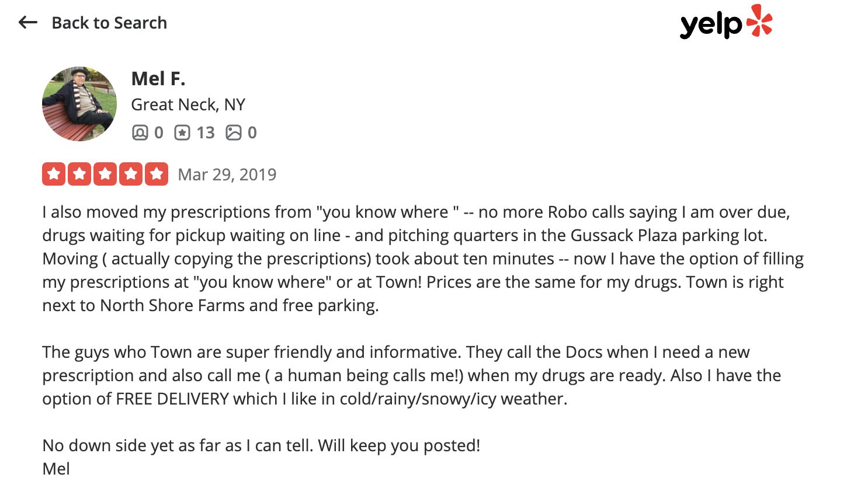Click the second red rating star
This screenshot has width=854, height=488.
click(x=79, y=174)
